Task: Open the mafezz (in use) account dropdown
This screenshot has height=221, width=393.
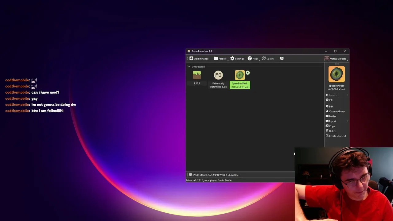Action: 336,59
